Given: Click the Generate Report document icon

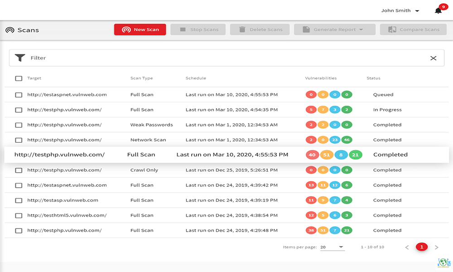Looking at the screenshot, I should [x=306, y=29].
